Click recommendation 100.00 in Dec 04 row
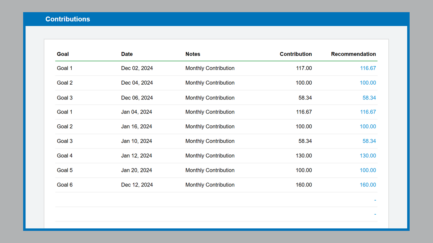The width and height of the screenshot is (433, 243). click(x=368, y=83)
